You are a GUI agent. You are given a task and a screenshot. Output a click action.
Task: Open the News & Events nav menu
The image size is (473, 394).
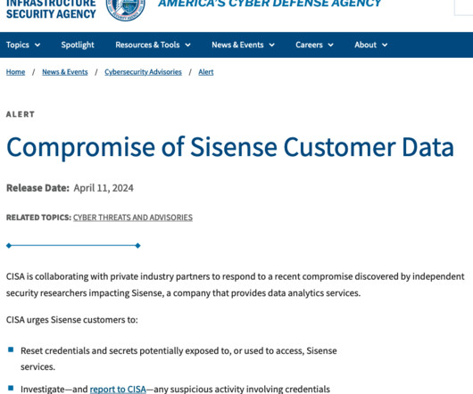pos(243,45)
